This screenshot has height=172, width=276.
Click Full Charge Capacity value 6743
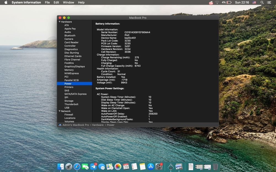click(137, 66)
